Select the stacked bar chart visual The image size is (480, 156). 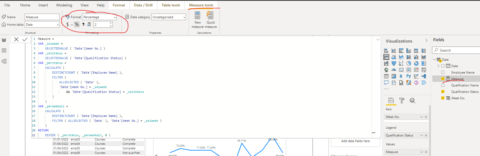386,51
